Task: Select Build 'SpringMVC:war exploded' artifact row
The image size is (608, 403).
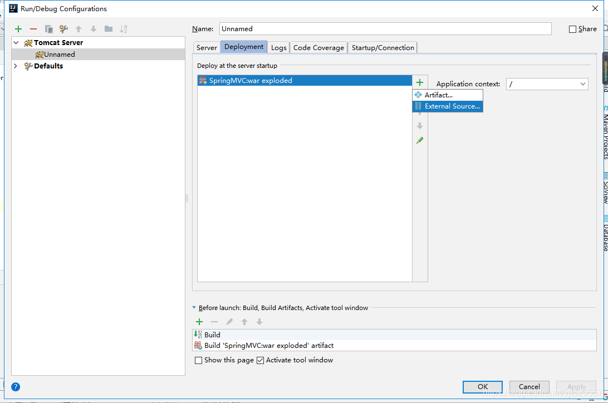Action: pos(395,346)
